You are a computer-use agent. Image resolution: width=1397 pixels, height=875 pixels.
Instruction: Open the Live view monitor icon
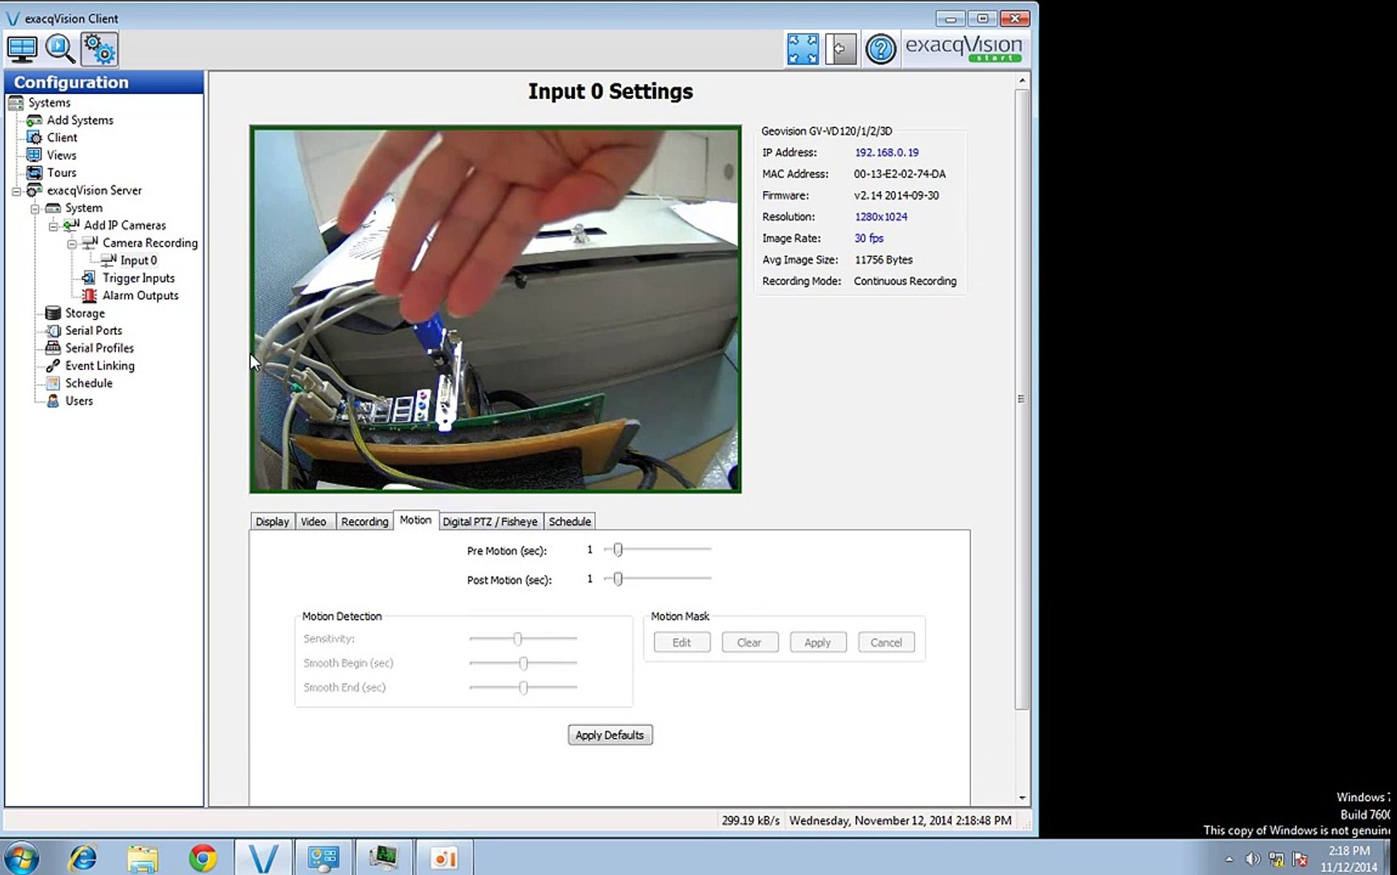coord(22,49)
